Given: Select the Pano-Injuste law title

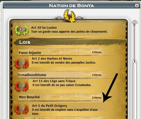Looking at the screenshot, I should tap(30, 53).
